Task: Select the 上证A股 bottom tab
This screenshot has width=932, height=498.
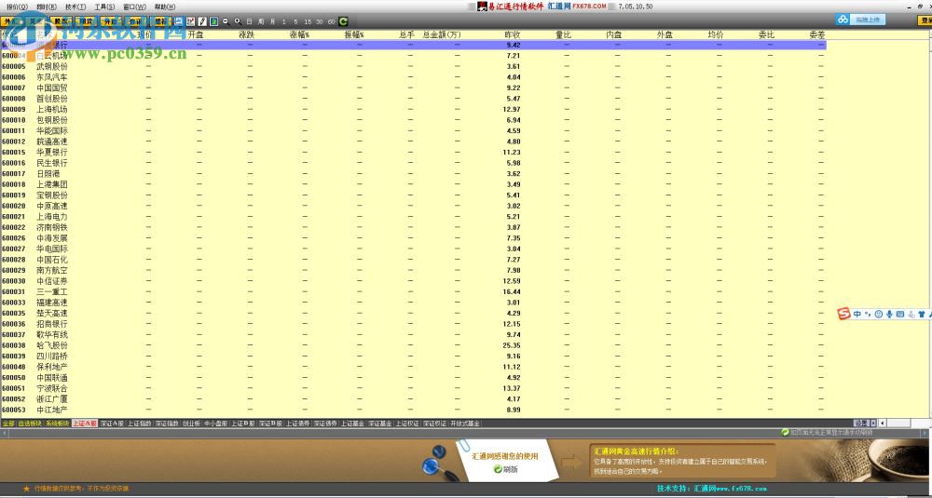Action: (x=85, y=424)
